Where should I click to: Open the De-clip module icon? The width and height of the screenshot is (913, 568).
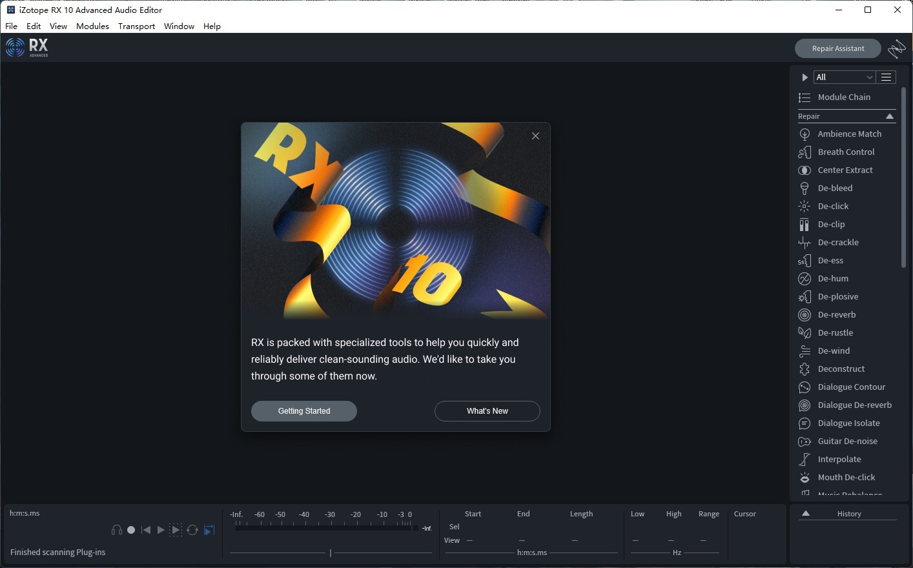(x=805, y=225)
